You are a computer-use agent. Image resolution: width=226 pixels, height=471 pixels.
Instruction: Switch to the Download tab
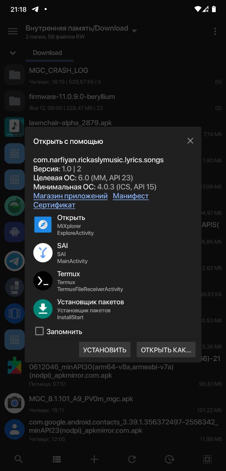click(x=47, y=53)
